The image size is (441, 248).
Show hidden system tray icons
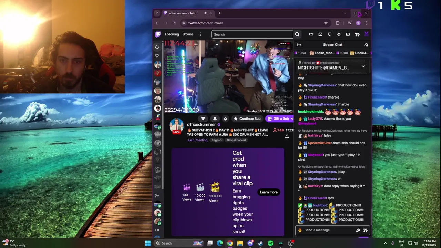(x=385, y=243)
